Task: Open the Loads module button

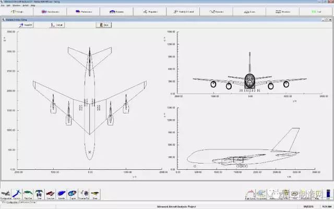Action: coord(249,11)
